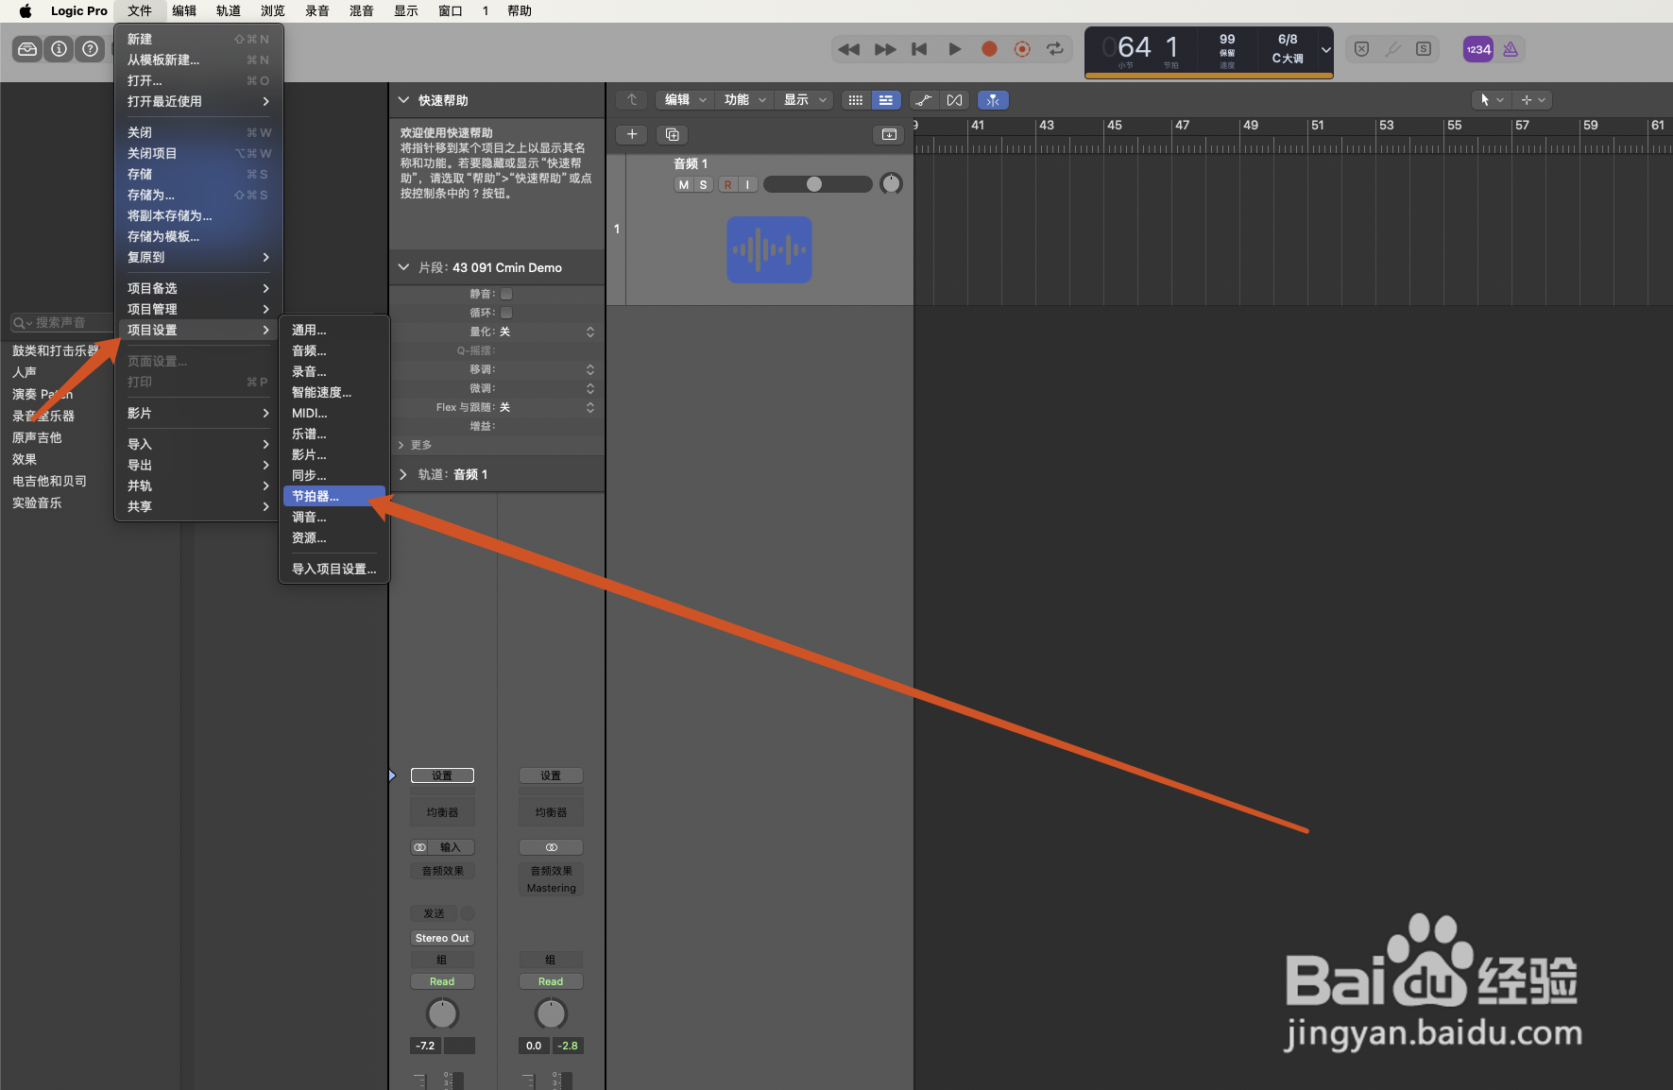Toggle Quick Help question mark button

click(90, 49)
